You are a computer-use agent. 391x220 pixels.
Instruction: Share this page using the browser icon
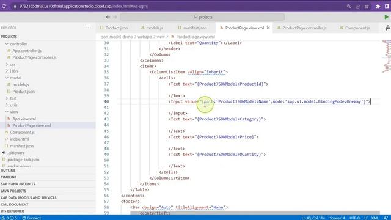(357, 6)
